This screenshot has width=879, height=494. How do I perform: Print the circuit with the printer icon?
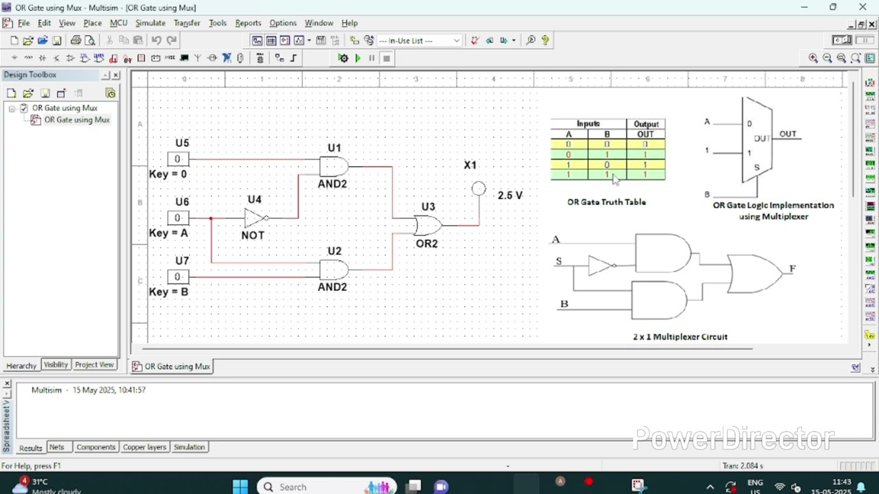coord(76,40)
